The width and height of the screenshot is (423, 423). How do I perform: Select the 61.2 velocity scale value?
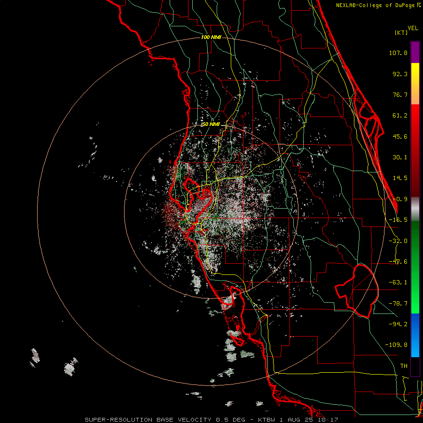click(400, 116)
